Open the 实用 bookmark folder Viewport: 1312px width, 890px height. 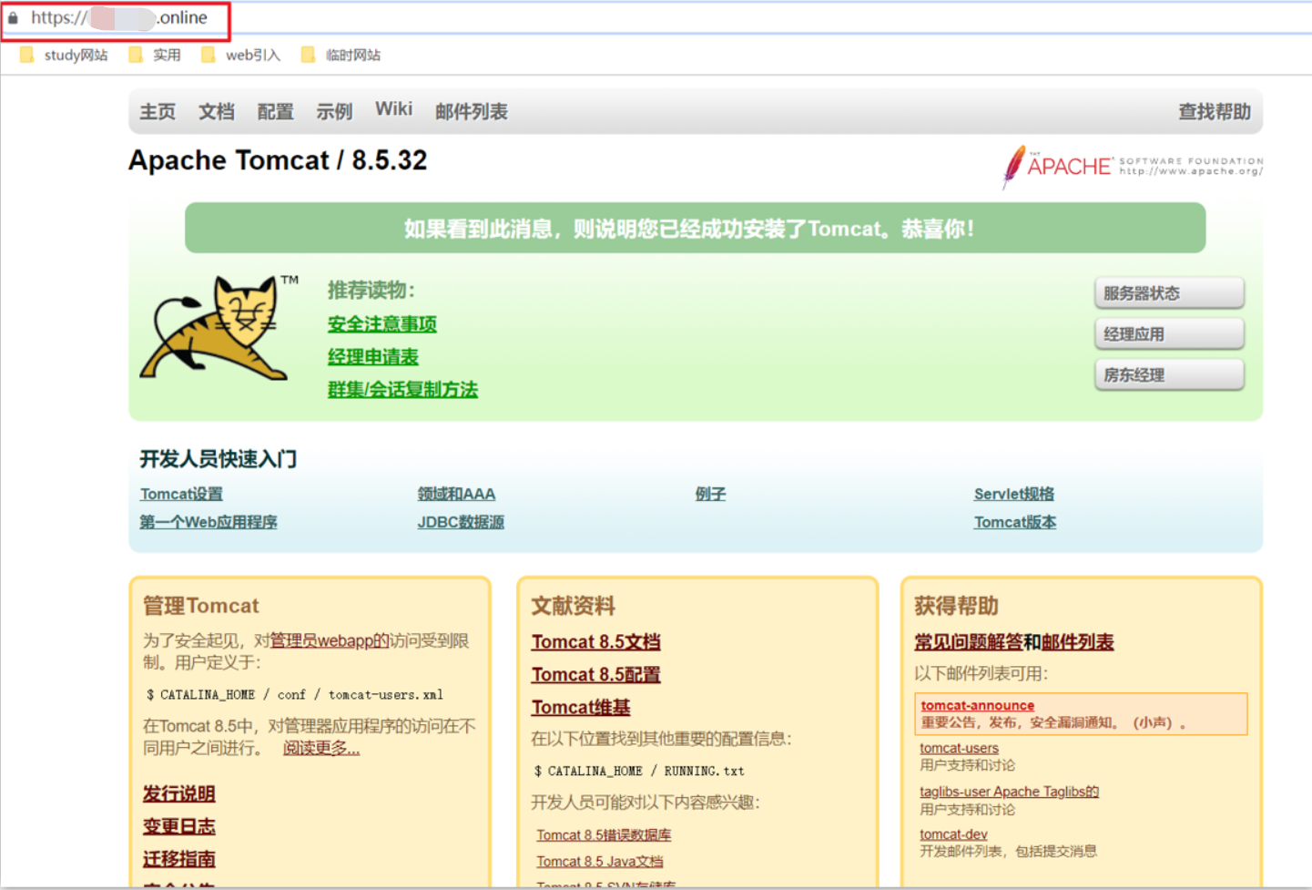tap(155, 55)
